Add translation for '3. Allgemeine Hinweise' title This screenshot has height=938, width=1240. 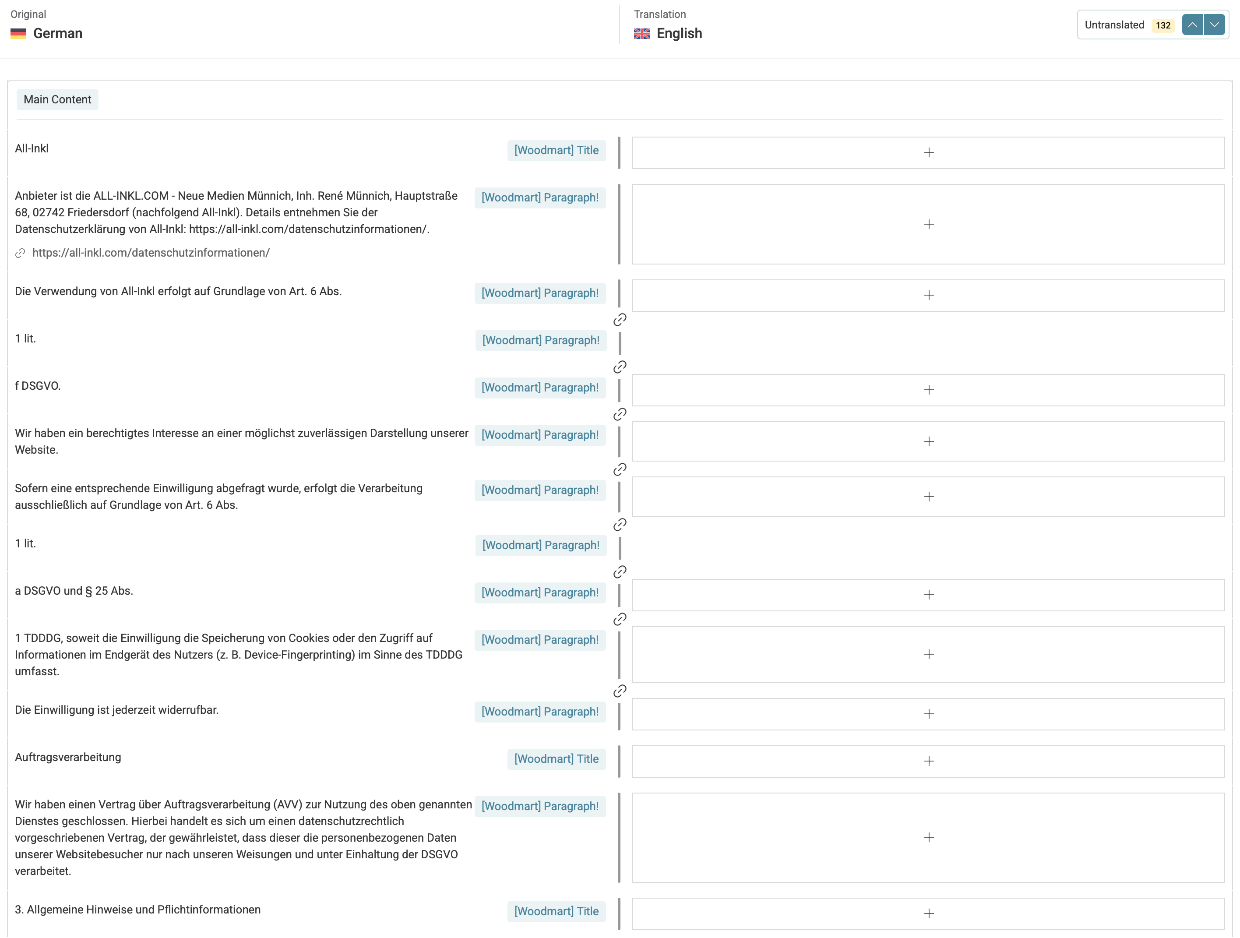click(928, 913)
